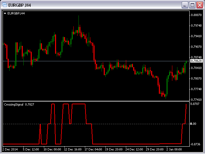
Task: Click the 10 Dec 00:00 time label
Action: pyautogui.click(x=52, y=150)
